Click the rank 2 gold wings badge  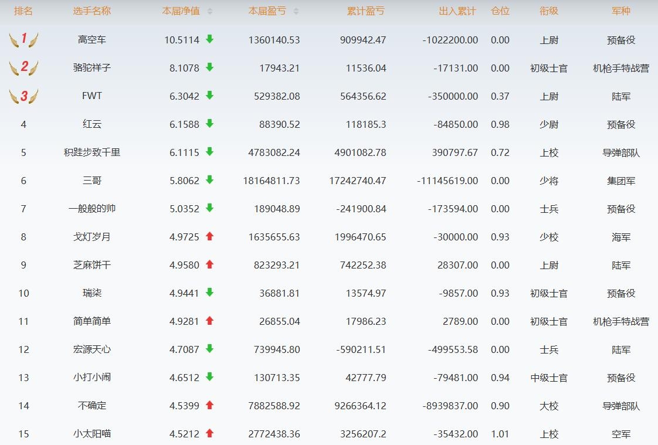(x=23, y=67)
